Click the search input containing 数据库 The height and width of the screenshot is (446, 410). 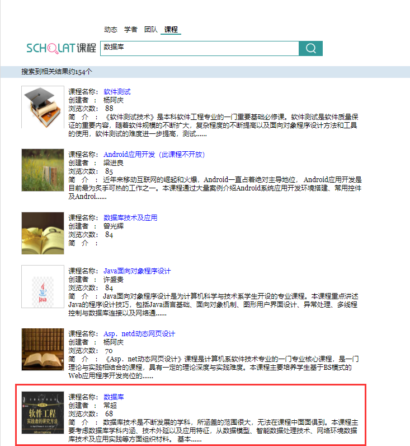[x=199, y=48]
